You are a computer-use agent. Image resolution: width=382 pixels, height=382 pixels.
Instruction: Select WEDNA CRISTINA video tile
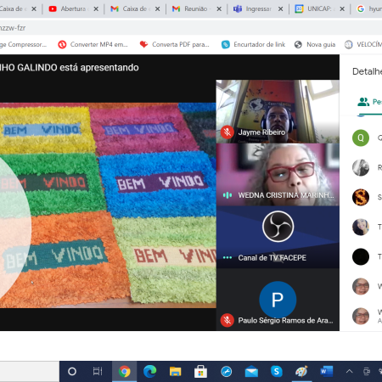(x=278, y=174)
